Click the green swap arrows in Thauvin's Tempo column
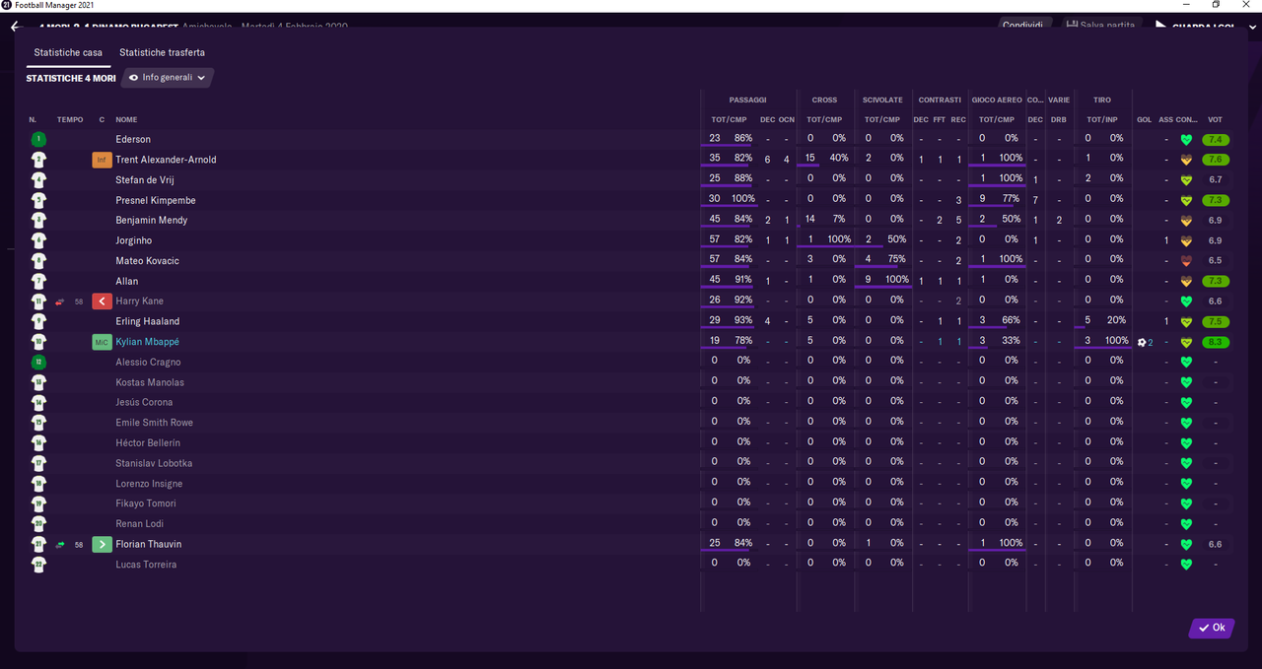 pyautogui.click(x=61, y=545)
